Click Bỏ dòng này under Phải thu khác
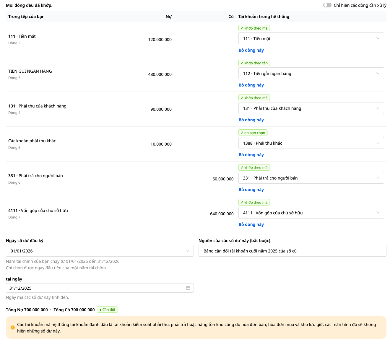 coord(251,155)
